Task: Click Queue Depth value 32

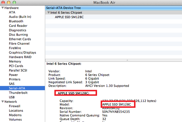Action: (x=104, y=119)
